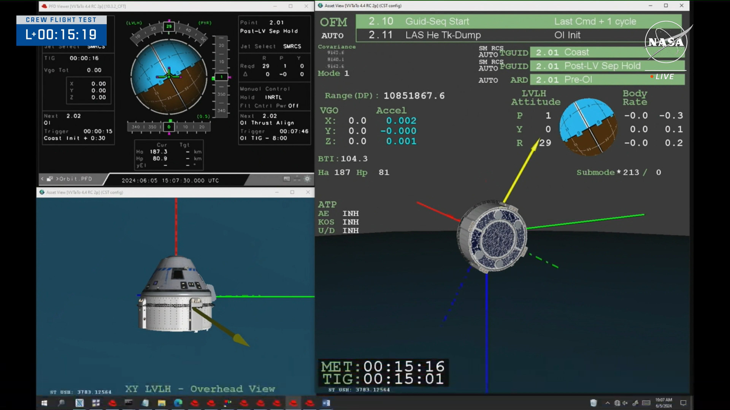
Task: Open network globe tray icon
Action: 617,403
